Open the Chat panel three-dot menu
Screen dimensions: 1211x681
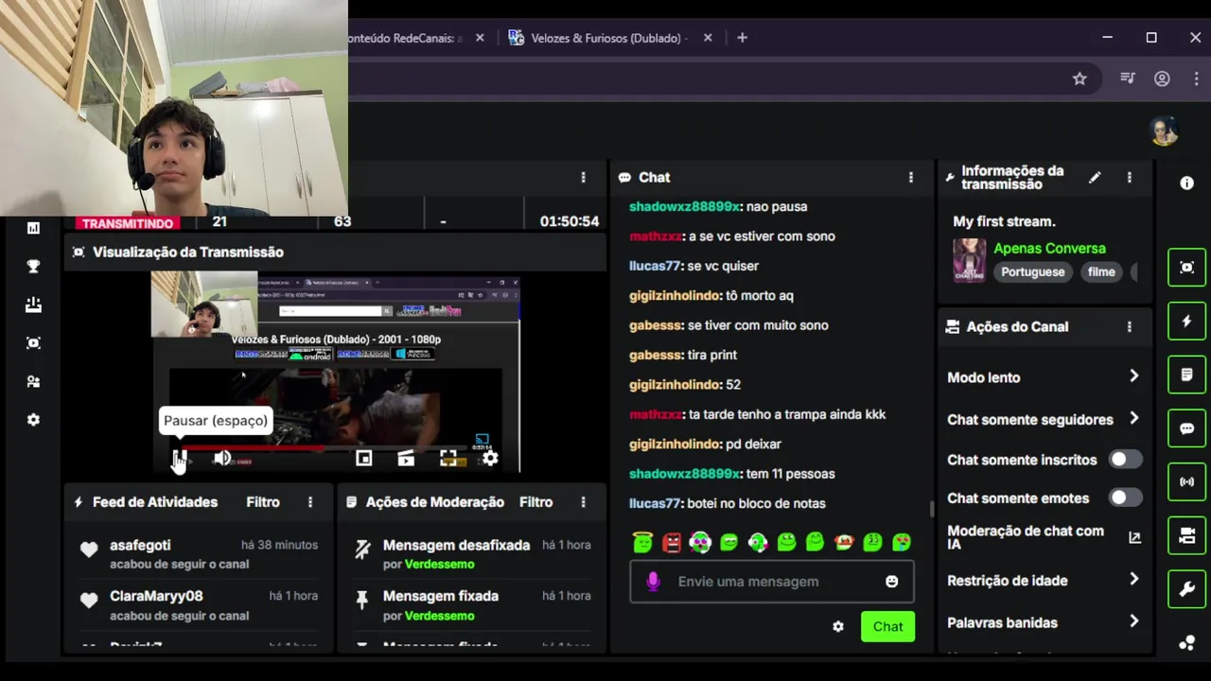click(911, 177)
